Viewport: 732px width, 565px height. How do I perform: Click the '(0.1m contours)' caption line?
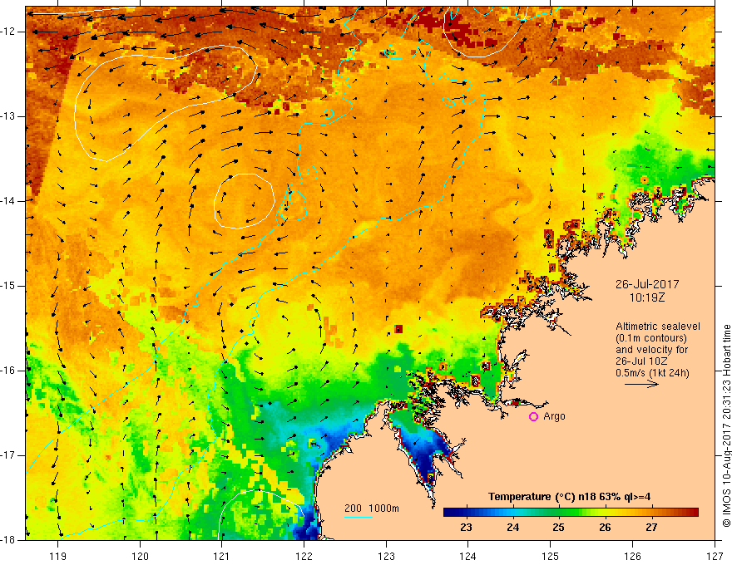click(x=650, y=338)
